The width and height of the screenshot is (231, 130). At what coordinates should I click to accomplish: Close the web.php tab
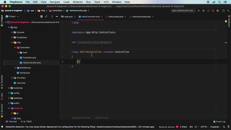coord(75,17)
